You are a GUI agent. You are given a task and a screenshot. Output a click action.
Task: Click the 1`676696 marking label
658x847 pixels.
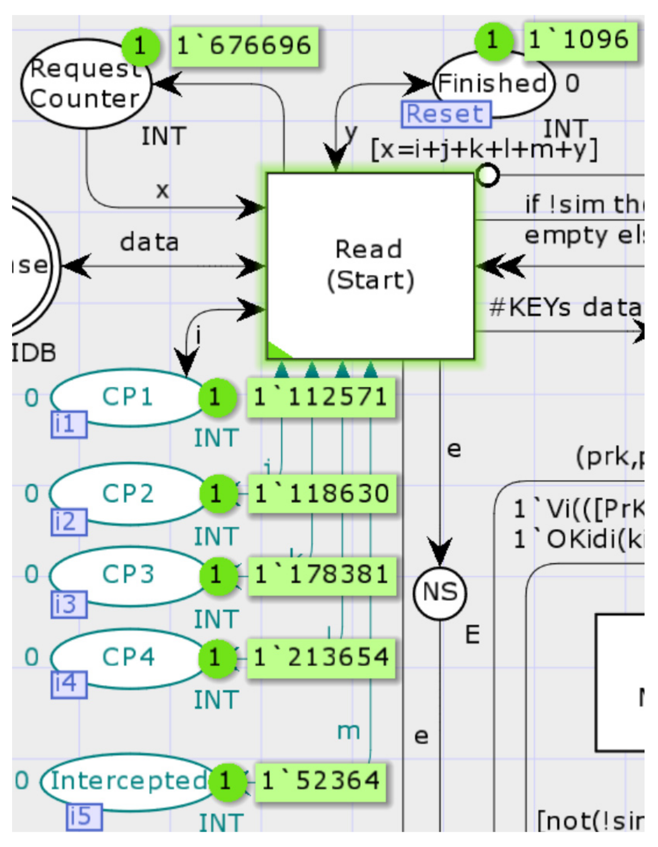coord(244,47)
